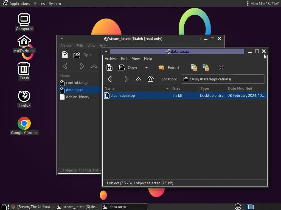The height and width of the screenshot is (210, 281).
Task: Click the New archive icon in steam_latest window
Action: [65, 55]
